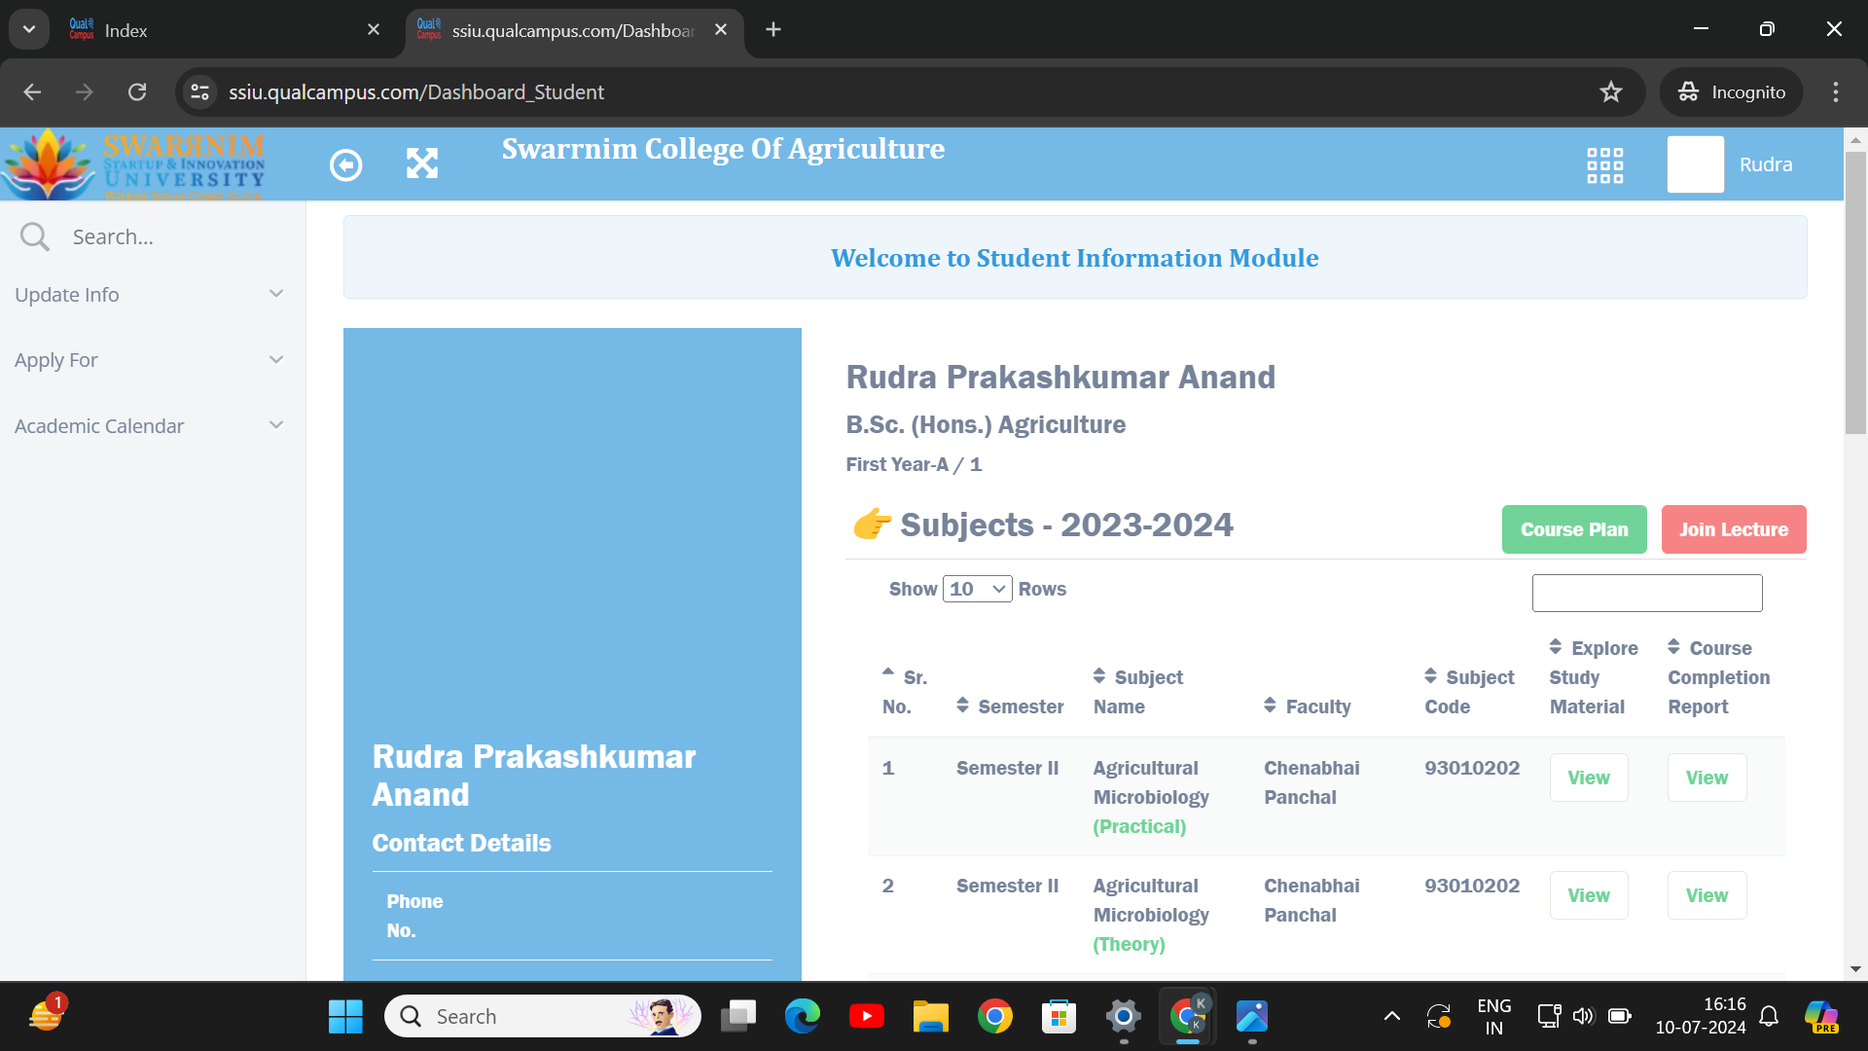Select the ssiu.qualcampus.com Dashboard tab
The image size is (1868, 1051).
(x=574, y=30)
